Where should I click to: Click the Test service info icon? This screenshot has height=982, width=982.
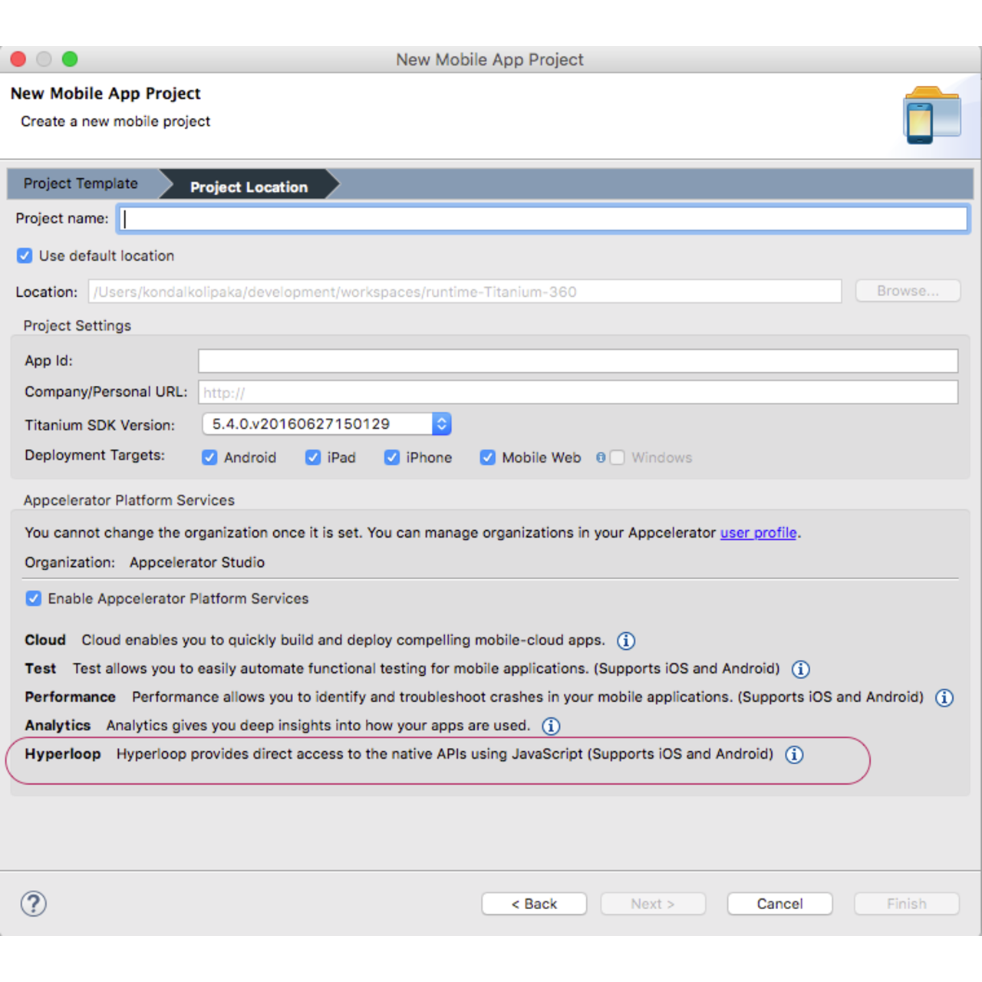[800, 669]
